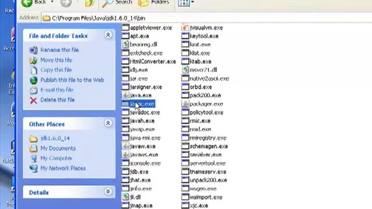Open My Computer link
The height and width of the screenshot is (209, 372).
(x=56, y=158)
